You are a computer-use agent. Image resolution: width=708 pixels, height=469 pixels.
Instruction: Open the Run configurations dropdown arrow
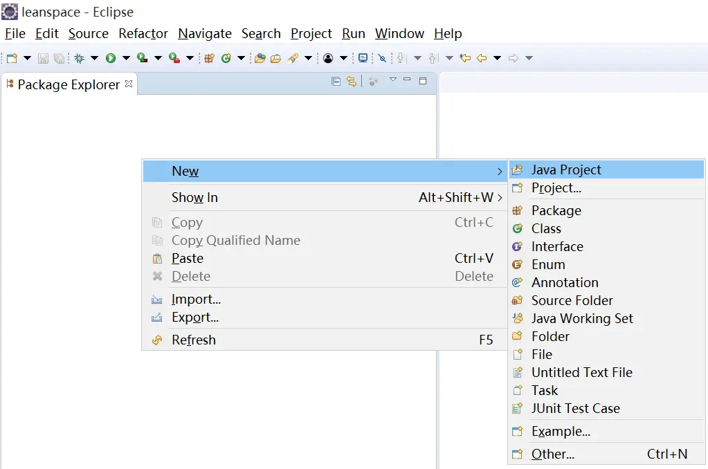tap(126, 58)
